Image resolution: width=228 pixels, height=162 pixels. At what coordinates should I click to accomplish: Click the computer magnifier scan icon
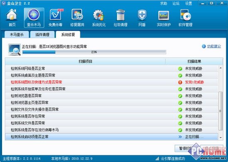(x=15, y=50)
